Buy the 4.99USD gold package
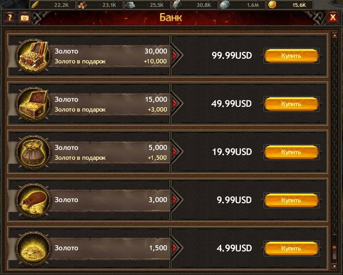Screen dimensions: 343x275 291,249
